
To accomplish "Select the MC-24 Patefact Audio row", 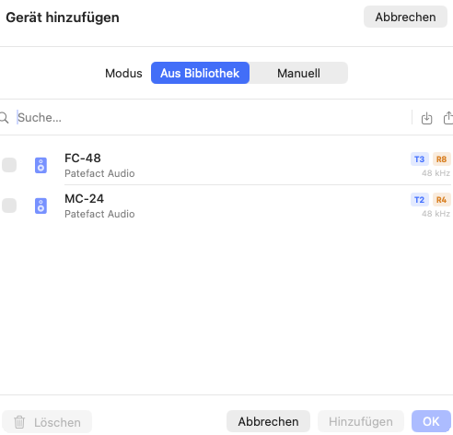I will (226, 206).
